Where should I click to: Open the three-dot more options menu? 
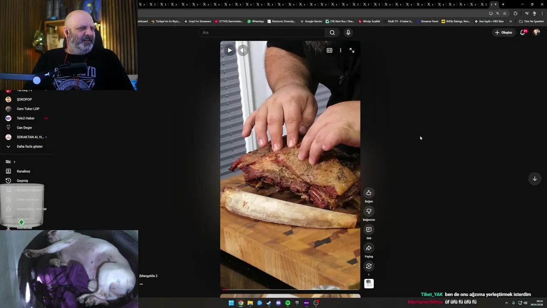click(x=341, y=50)
